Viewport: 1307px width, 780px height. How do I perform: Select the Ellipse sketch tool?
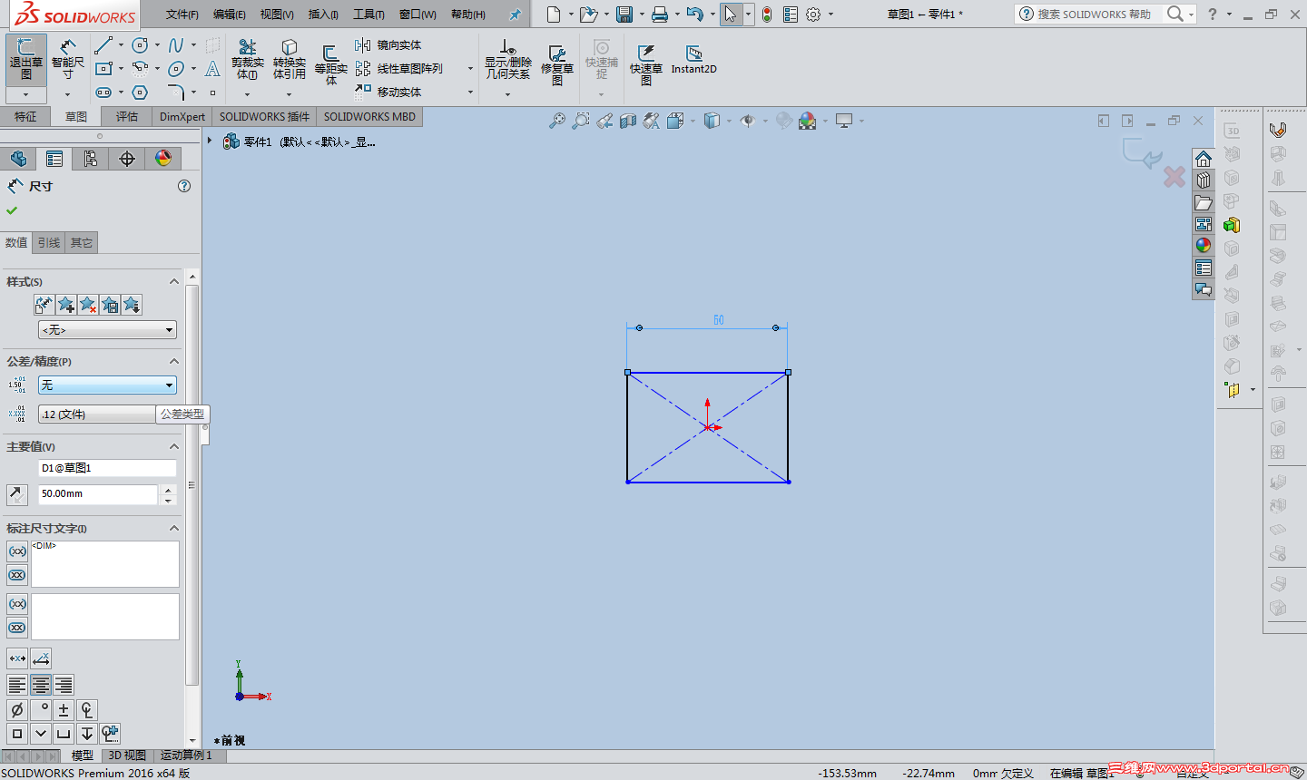[x=176, y=69]
